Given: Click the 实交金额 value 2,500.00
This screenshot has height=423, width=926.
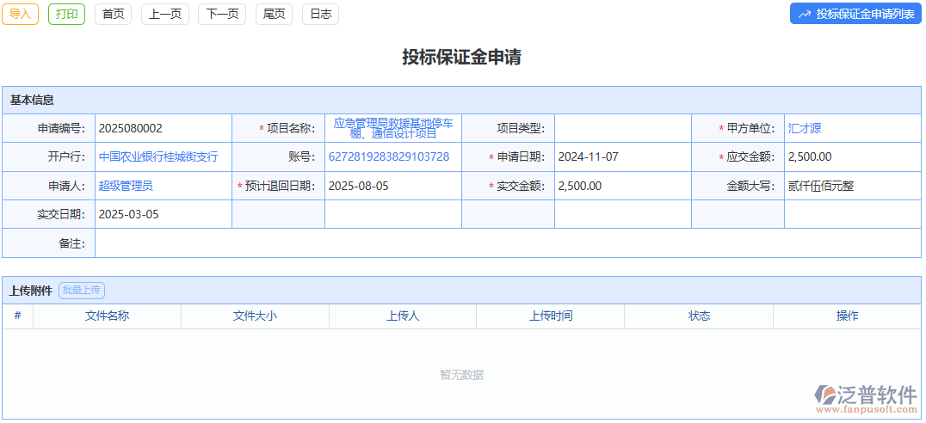Looking at the screenshot, I should (x=580, y=186).
